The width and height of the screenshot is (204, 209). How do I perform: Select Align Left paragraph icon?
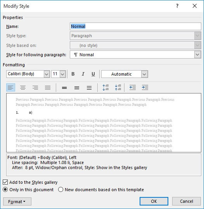[x=11, y=88]
